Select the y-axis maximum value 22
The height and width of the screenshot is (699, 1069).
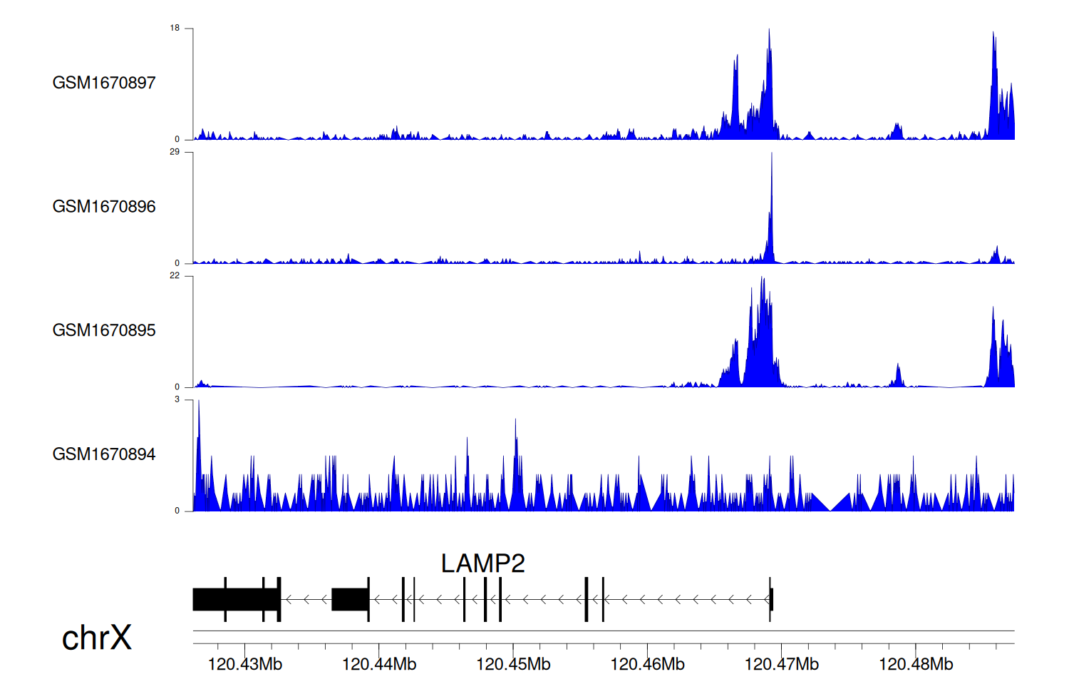(x=175, y=276)
